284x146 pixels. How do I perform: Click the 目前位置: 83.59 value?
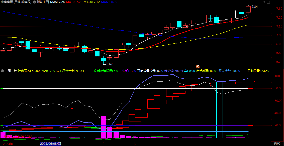pyautogui.click(x=258, y=71)
